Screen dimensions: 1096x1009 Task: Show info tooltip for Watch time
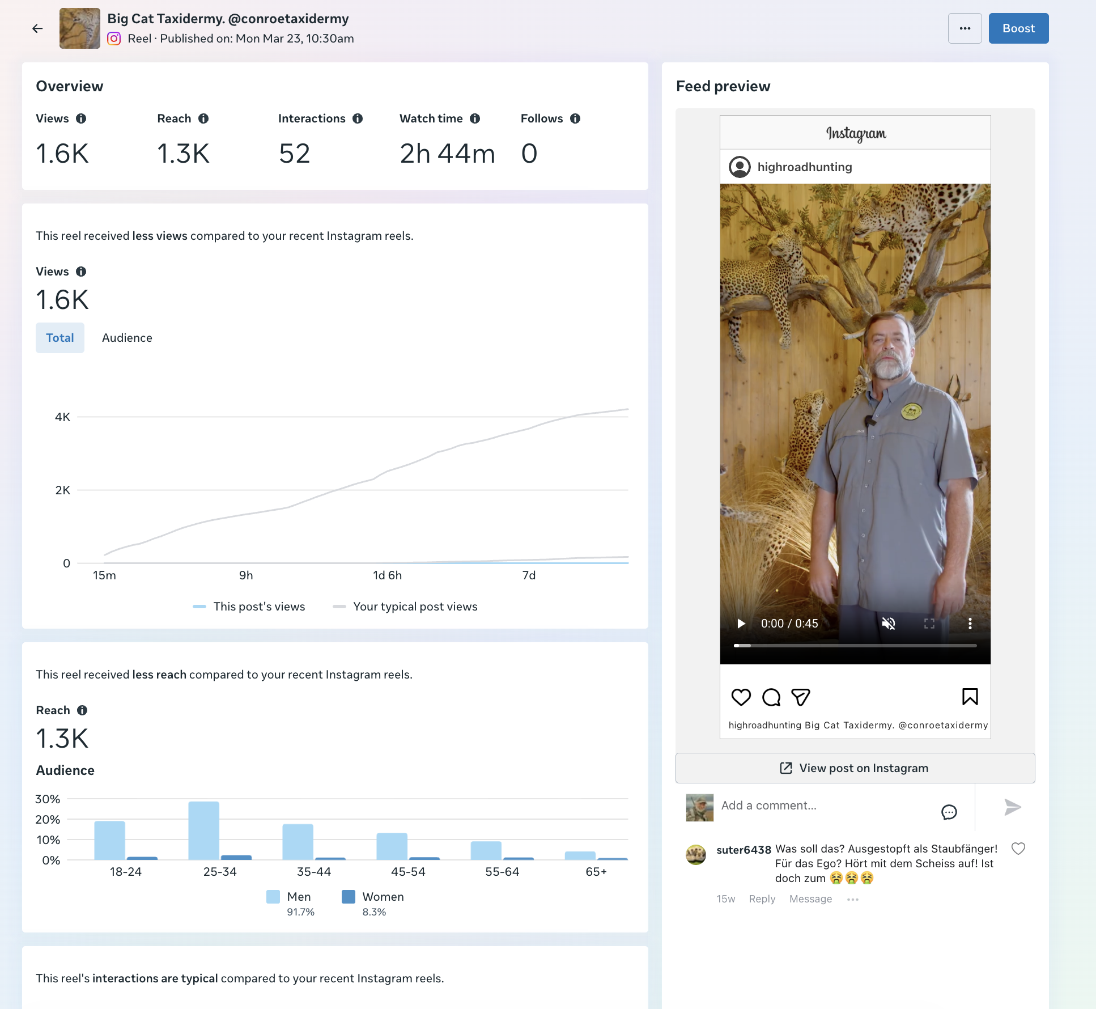pyautogui.click(x=475, y=118)
